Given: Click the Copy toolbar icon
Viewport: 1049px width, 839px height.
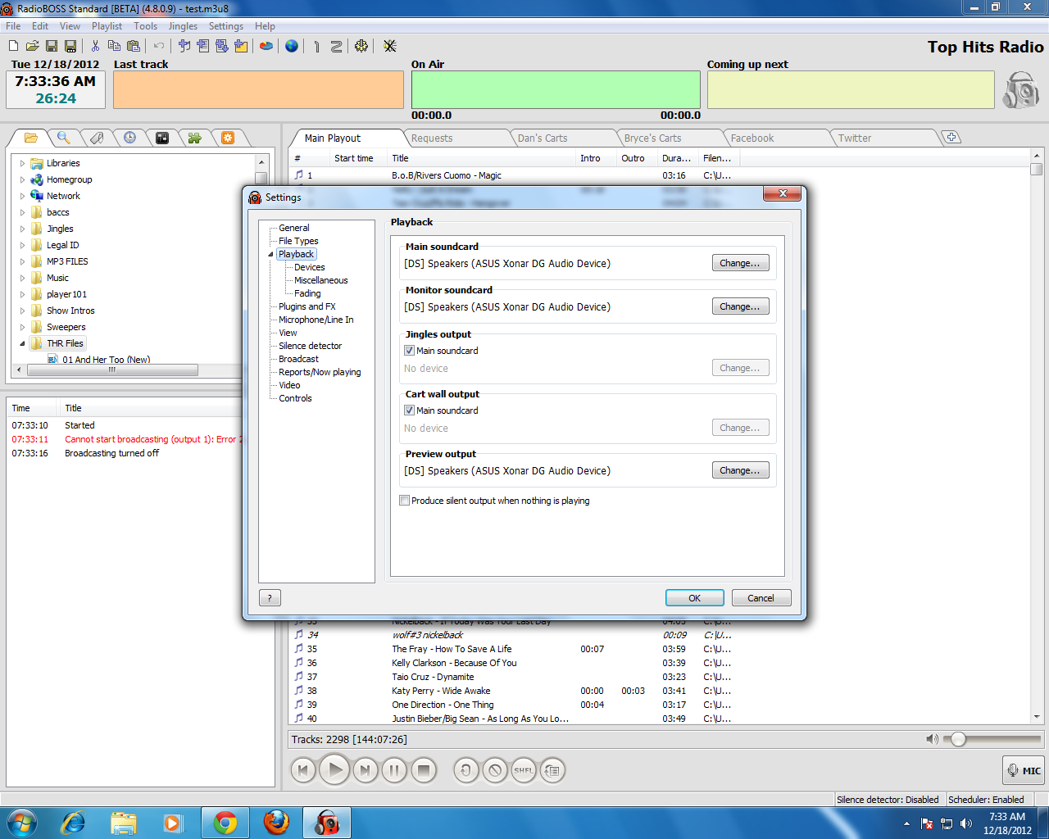Looking at the screenshot, I should click(x=114, y=46).
